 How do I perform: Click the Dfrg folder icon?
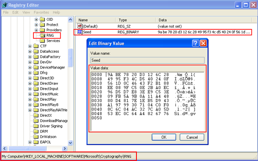[x=36, y=73]
